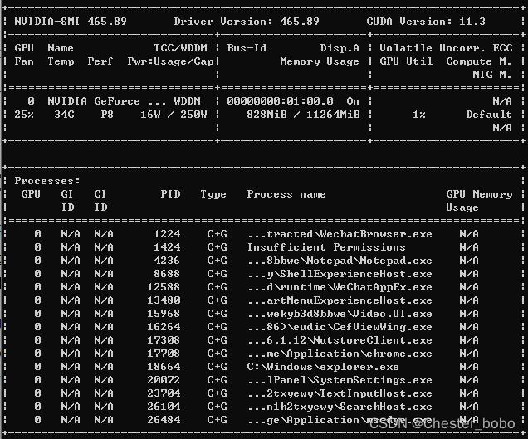This screenshot has width=528, height=439.
Task: Click PID 20072 in the process list
Action: 164,380
